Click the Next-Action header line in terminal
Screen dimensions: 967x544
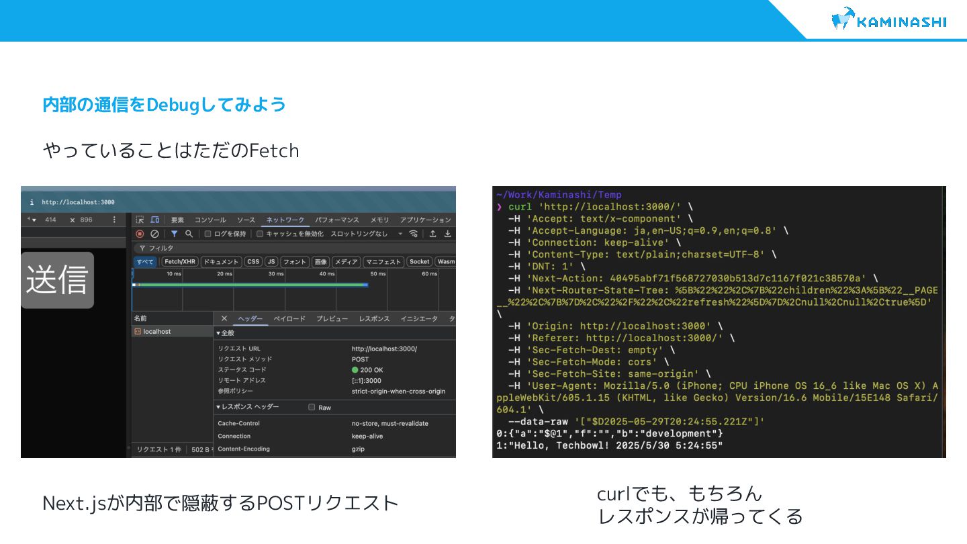click(692, 278)
